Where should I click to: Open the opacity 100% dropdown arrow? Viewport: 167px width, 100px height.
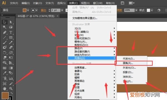[136, 10]
